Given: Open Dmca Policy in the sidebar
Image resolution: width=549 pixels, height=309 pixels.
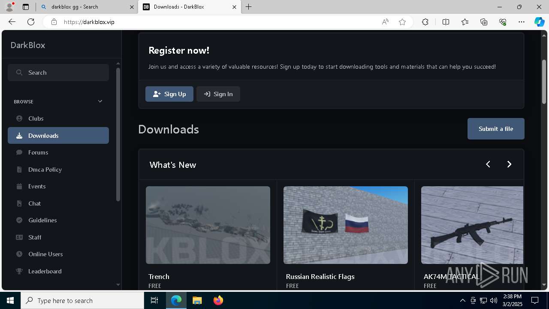Looking at the screenshot, I should [58, 170].
